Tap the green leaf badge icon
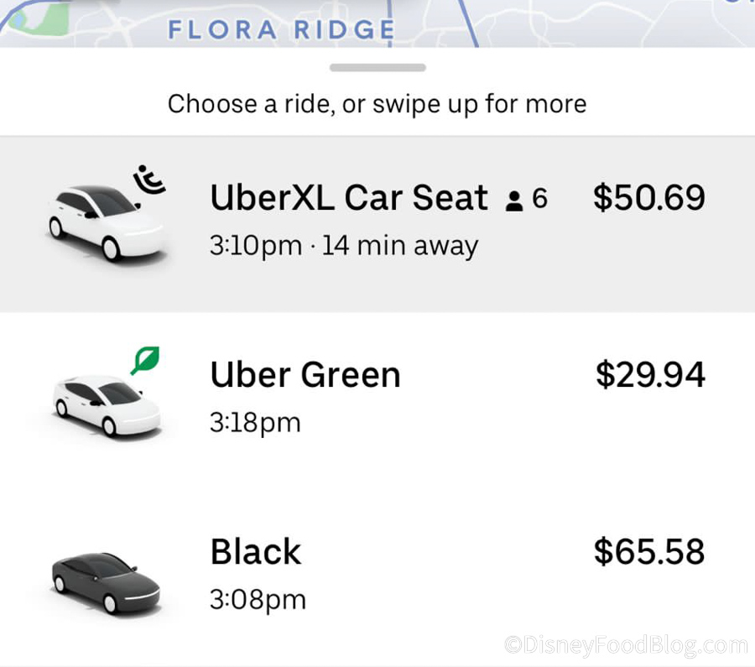The image size is (755, 667). [x=144, y=361]
